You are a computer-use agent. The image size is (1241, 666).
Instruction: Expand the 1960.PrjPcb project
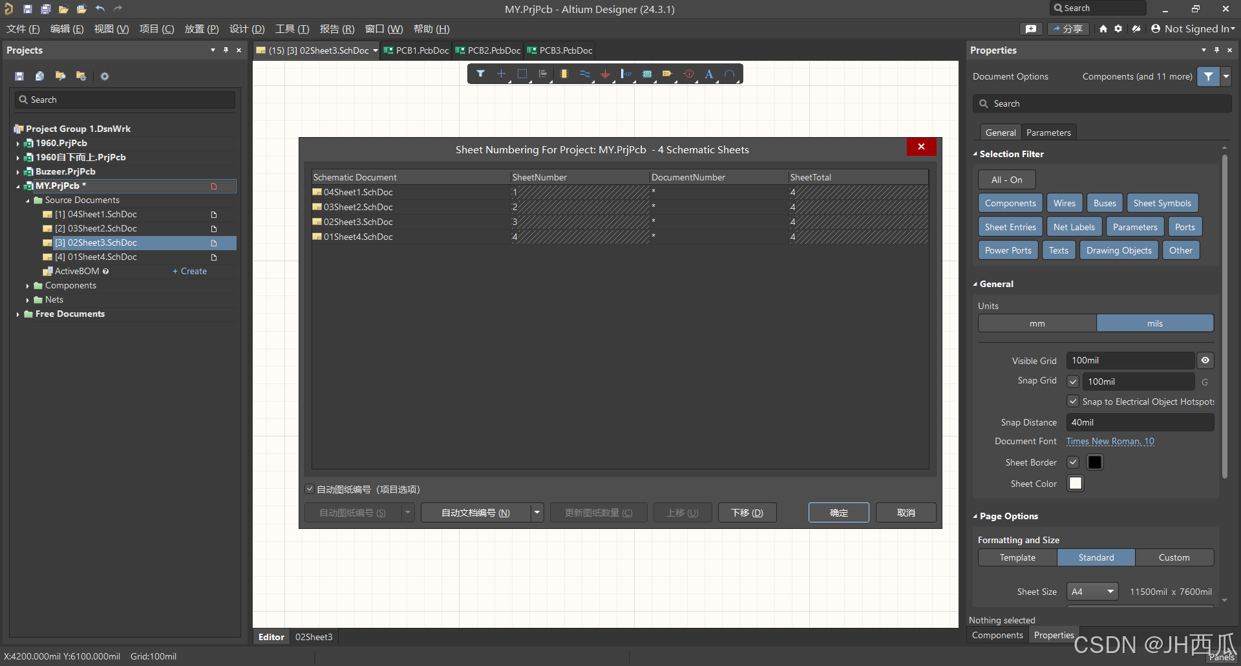(x=18, y=144)
